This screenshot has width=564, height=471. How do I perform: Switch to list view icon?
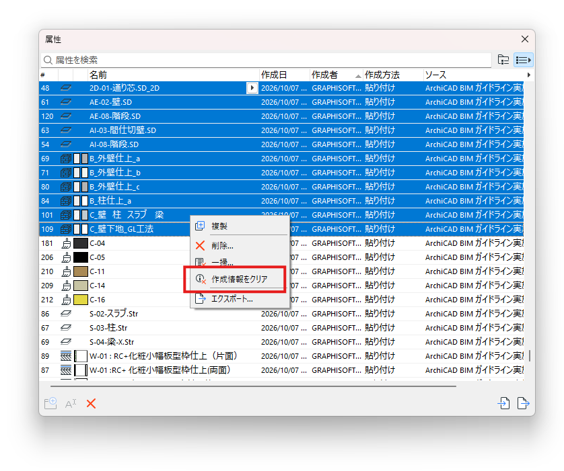(x=524, y=60)
